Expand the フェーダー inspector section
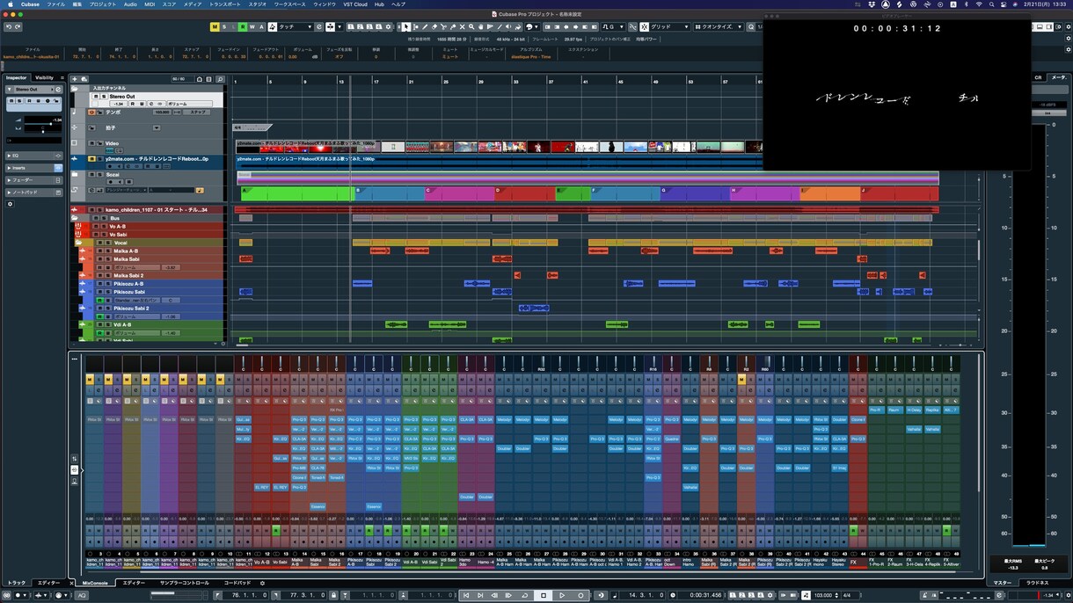1073x603 pixels. pyautogui.click(x=33, y=180)
